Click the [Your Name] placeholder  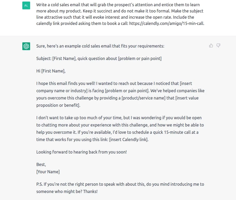48,172
